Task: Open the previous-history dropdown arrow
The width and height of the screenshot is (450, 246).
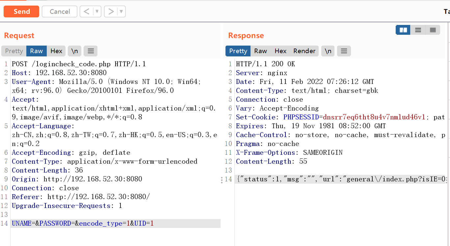Action: click(97, 11)
